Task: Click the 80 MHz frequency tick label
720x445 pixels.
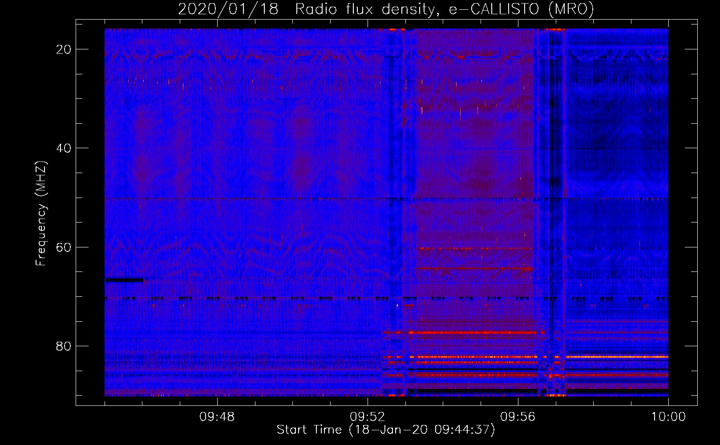Action: pos(64,346)
